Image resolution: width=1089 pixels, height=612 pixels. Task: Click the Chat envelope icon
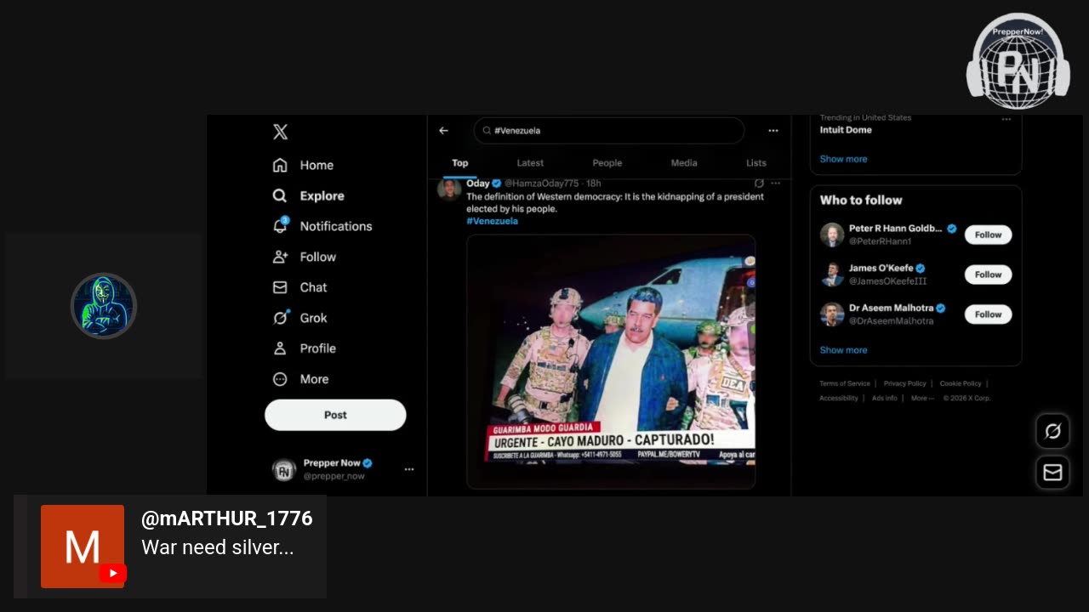click(280, 287)
